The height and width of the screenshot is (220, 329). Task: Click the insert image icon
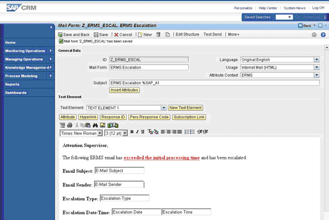coord(102,125)
